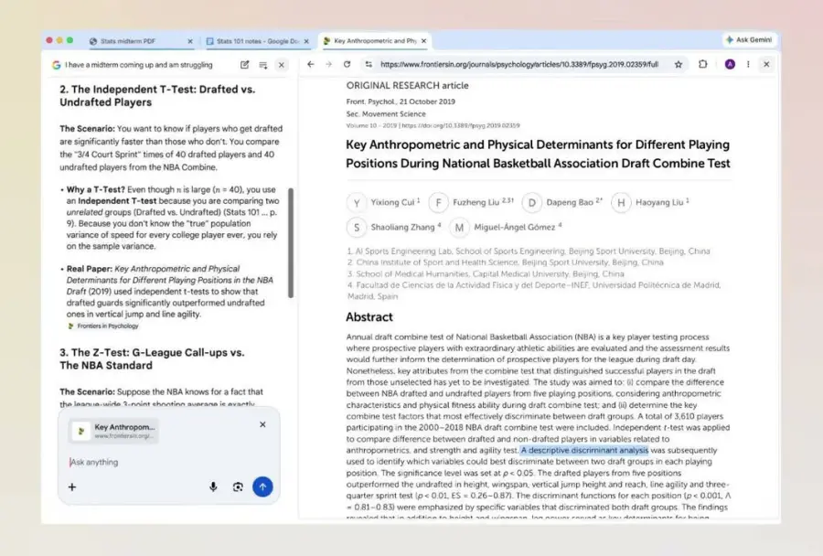
Task: Send the message with the blue arrow button
Action: (x=262, y=486)
